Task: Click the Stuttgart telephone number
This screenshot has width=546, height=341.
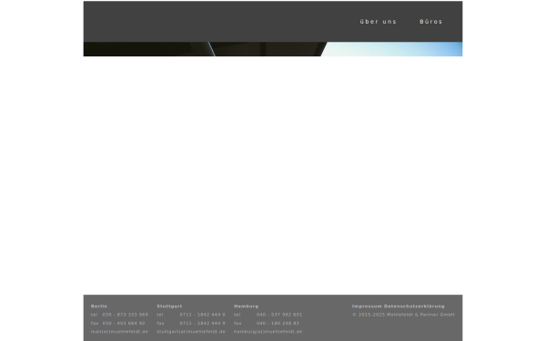Action: pyautogui.click(x=202, y=315)
